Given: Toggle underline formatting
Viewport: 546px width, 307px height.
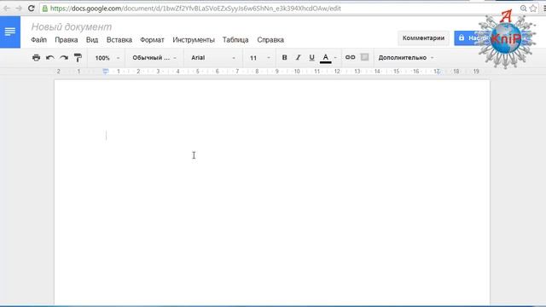Looking at the screenshot, I should (311, 58).
